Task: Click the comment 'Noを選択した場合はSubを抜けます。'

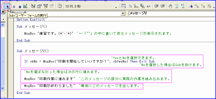Action: (x=170, y=65)
